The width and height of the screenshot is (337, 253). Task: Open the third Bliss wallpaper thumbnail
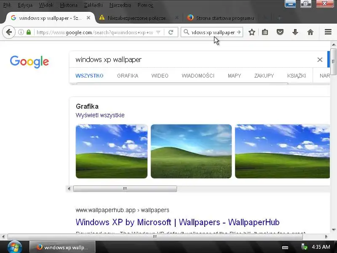point(282,151)
